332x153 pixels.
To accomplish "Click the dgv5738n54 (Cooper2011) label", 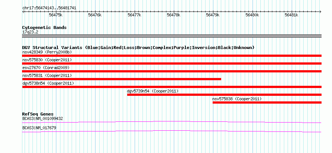I will pos(48,83).
